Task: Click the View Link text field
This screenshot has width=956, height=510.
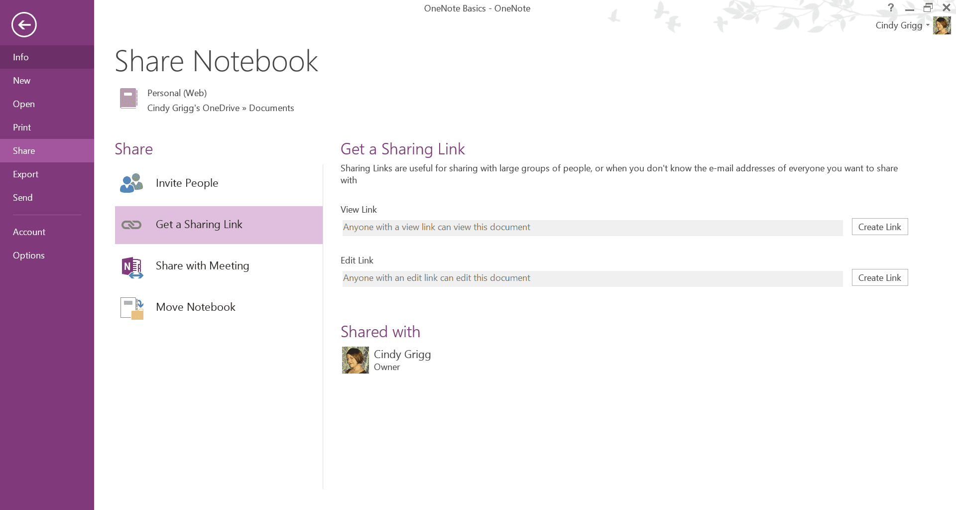Action: 592,228
